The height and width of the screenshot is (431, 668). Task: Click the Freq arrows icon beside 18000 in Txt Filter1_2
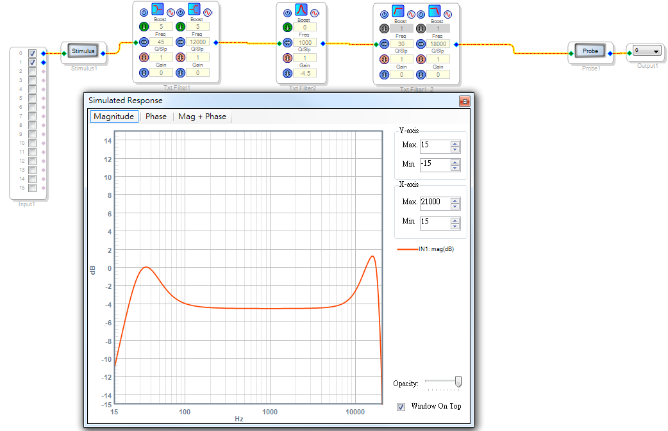coord(421,44)
